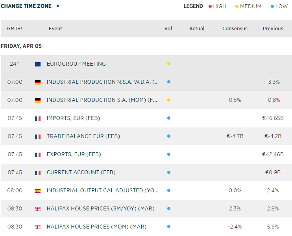Click the Friday, Apr 05 date header
Viewport: 292px width, 236px height.
point(21,46)
